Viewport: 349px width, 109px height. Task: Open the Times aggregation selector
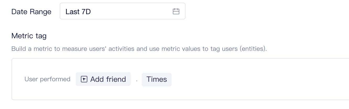[157, 79]
